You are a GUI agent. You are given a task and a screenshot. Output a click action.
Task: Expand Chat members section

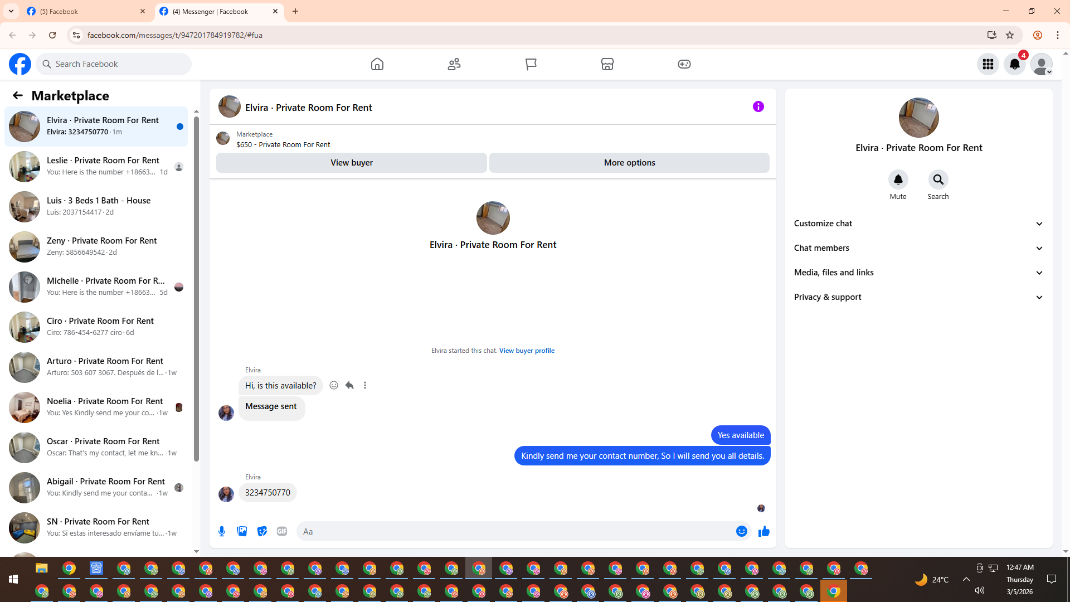919,248
